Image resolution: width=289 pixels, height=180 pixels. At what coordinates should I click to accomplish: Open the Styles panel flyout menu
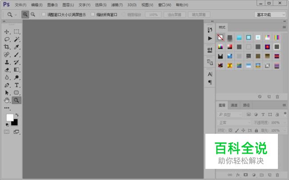(x=284, y=27)
